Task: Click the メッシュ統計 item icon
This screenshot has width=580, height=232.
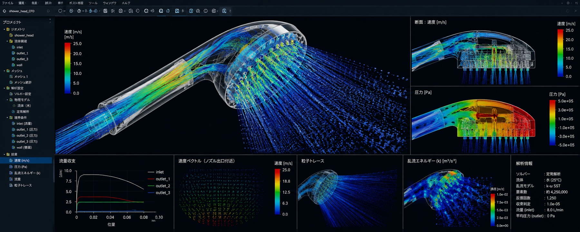Action: (11, 82)
